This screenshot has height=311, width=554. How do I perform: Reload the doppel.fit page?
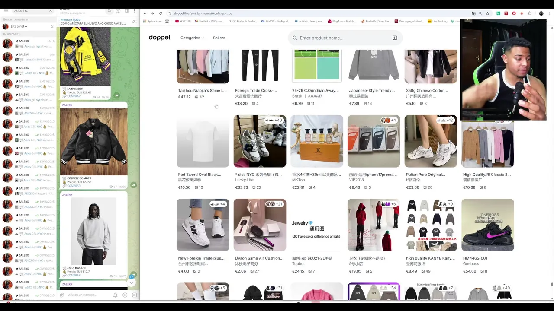pos(161,13)
